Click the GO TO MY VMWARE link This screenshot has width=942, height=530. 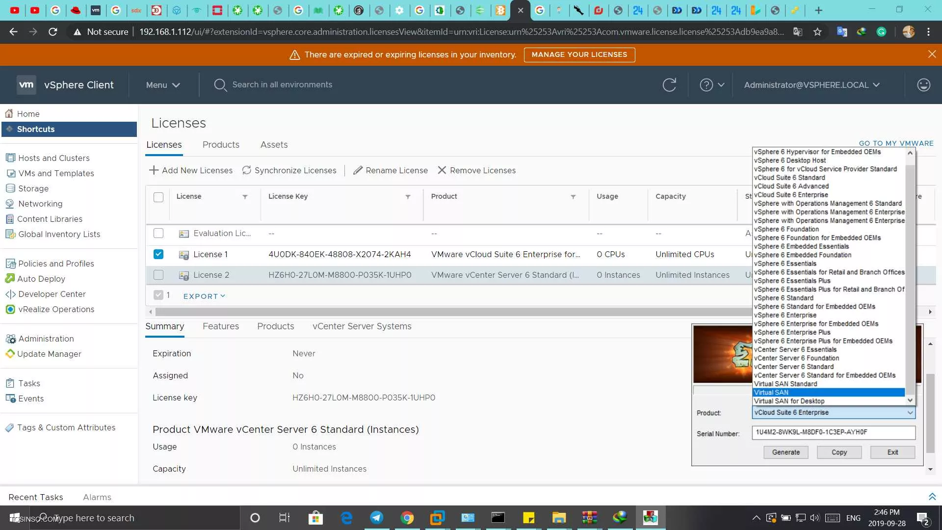[896, 143]
